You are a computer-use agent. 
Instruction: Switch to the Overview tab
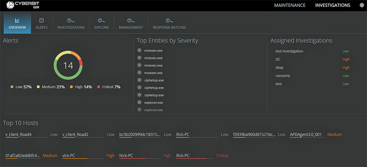pos(17,23)
